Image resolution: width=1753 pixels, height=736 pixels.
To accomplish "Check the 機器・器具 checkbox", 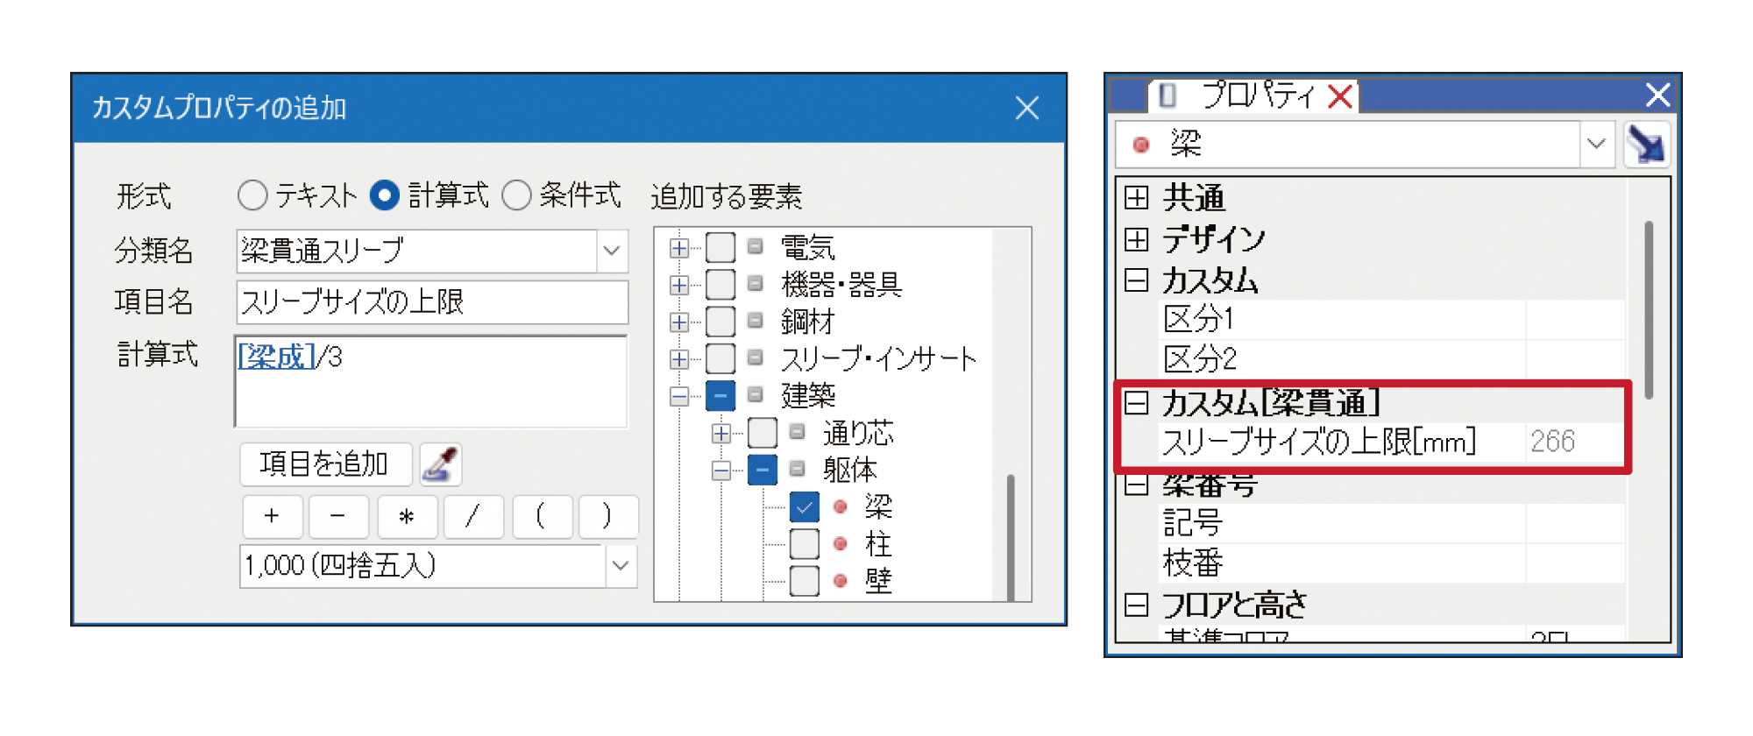I will [x=720, y=285].
